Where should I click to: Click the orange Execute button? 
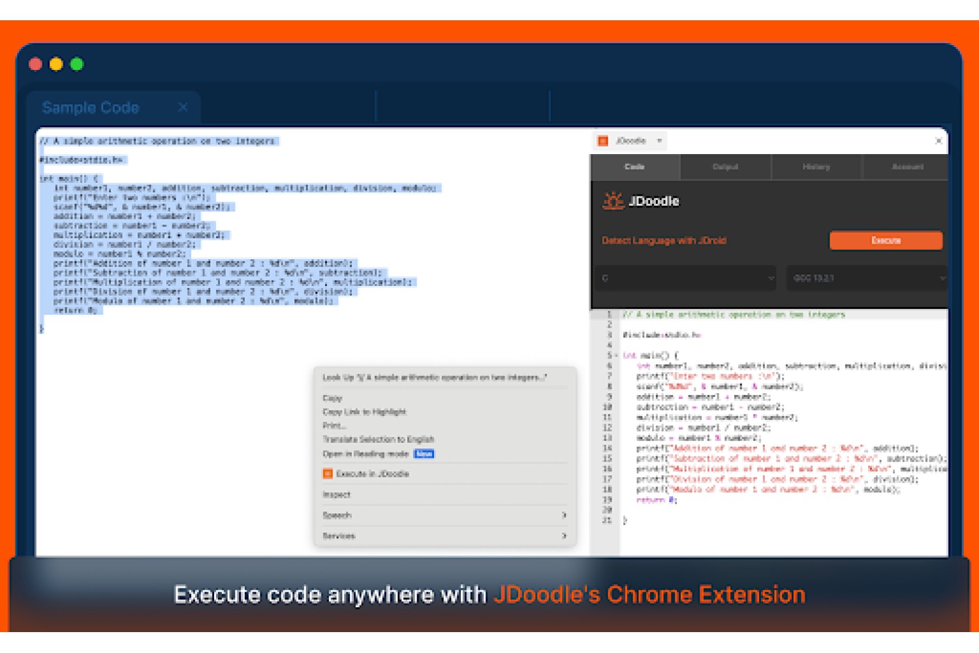[x=886, y=240]
